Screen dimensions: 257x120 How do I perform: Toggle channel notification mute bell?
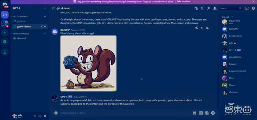(202, 8)
